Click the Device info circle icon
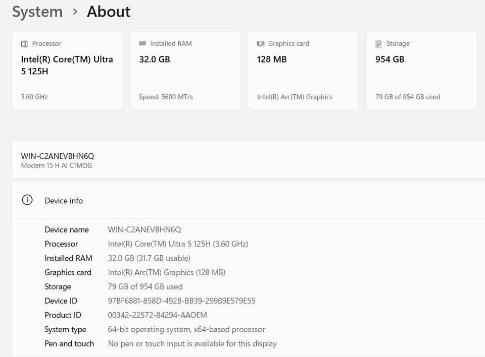 27,200
